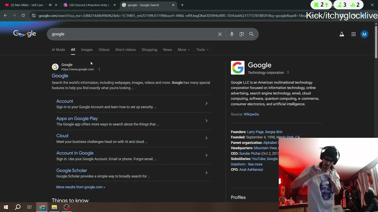Open More results from google.com
This screenshot has height=212, width=378.
coord(81,187)
